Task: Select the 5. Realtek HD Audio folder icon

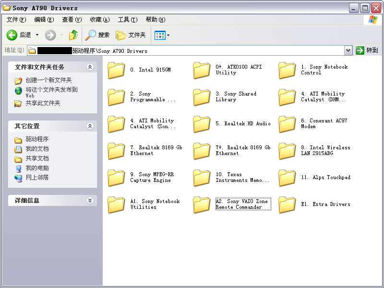Action: pyautogui.click(x=202, y=124)
